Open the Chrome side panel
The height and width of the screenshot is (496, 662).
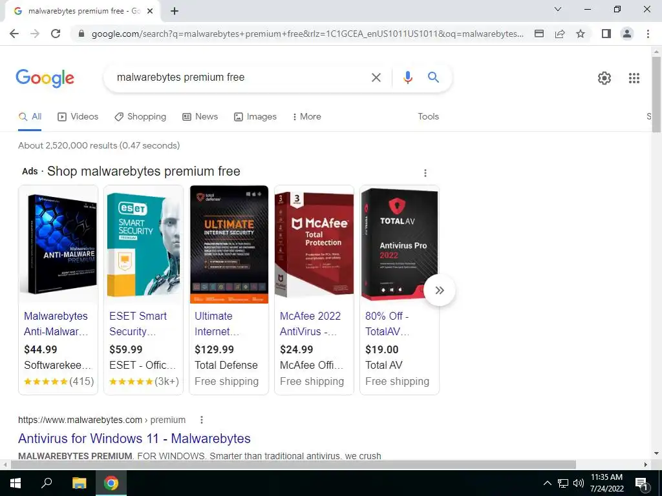pyautogui.click(x=606, y=34)
